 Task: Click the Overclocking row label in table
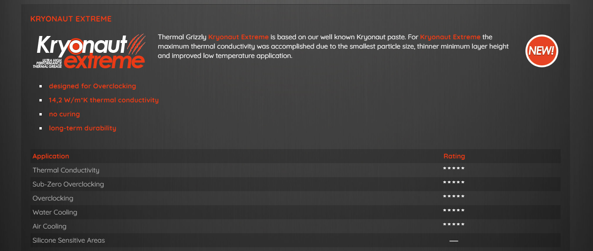click(x=53, y=198)
